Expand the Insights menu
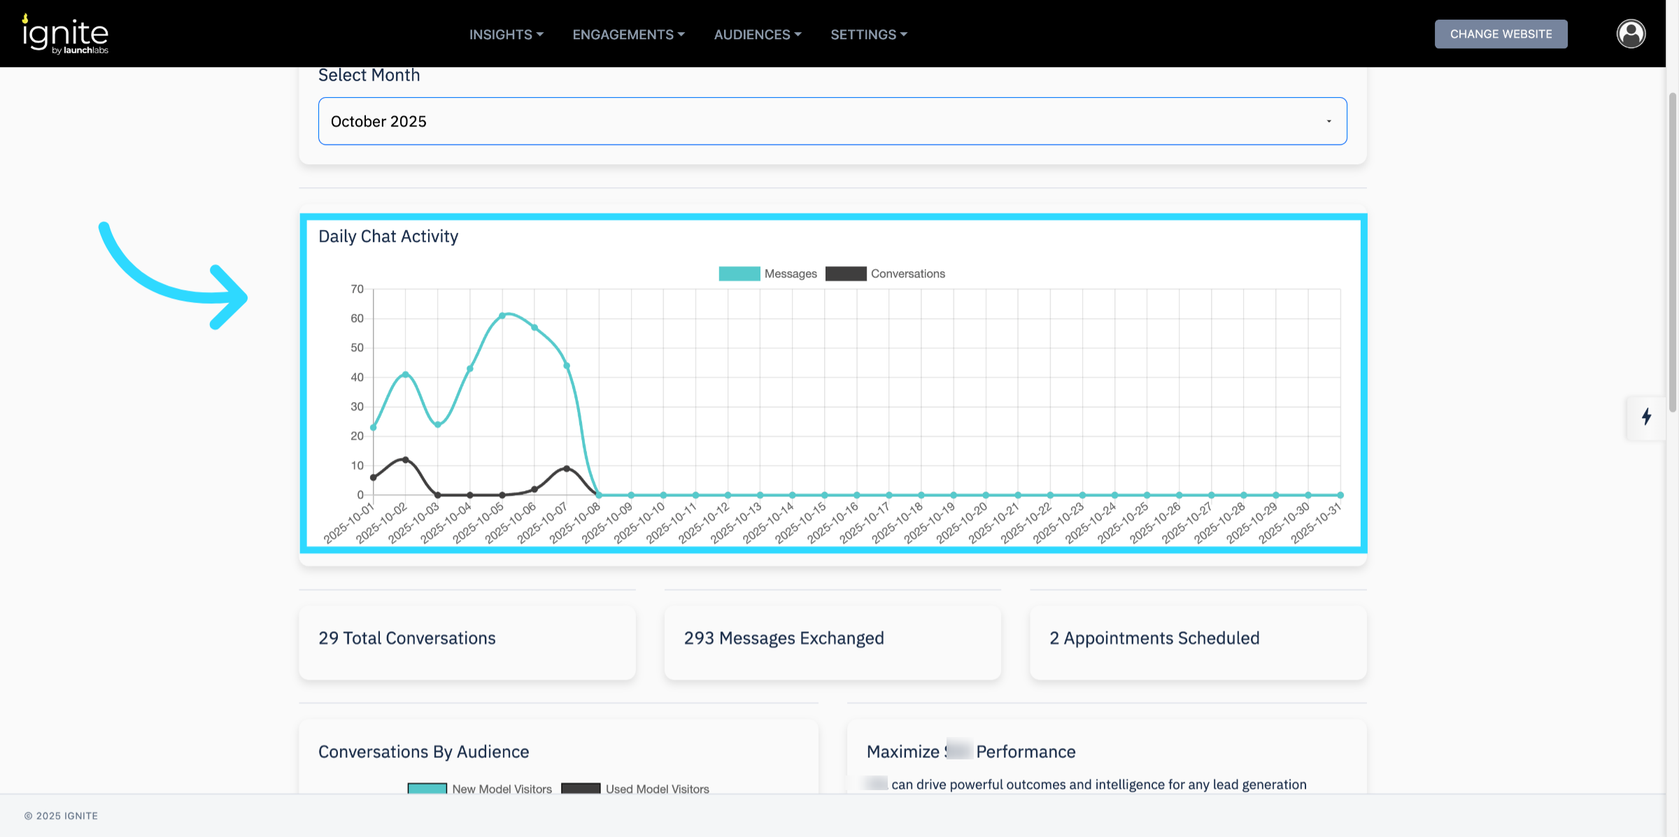This screenshot has height=837, width=1679. [x=506, y=34]
